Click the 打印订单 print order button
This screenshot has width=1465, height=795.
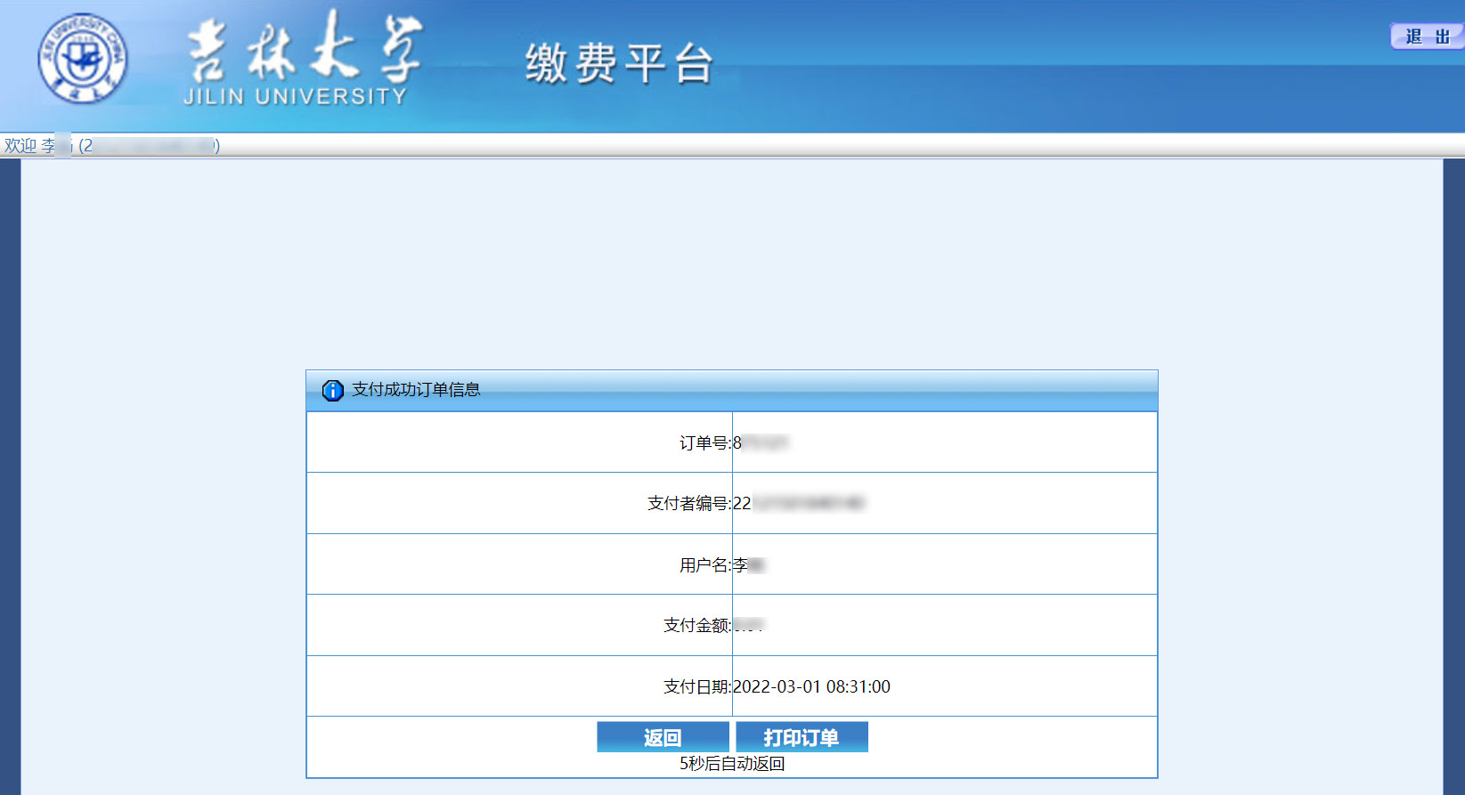click(802, 737)
